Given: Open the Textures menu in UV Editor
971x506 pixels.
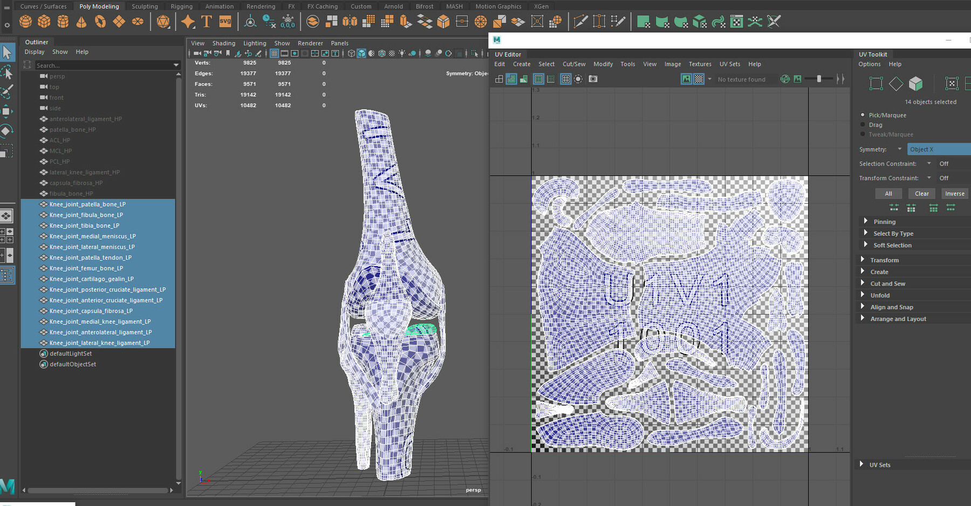Looking at the screenshot, I should pyautogui.click(x=700, y=64).
